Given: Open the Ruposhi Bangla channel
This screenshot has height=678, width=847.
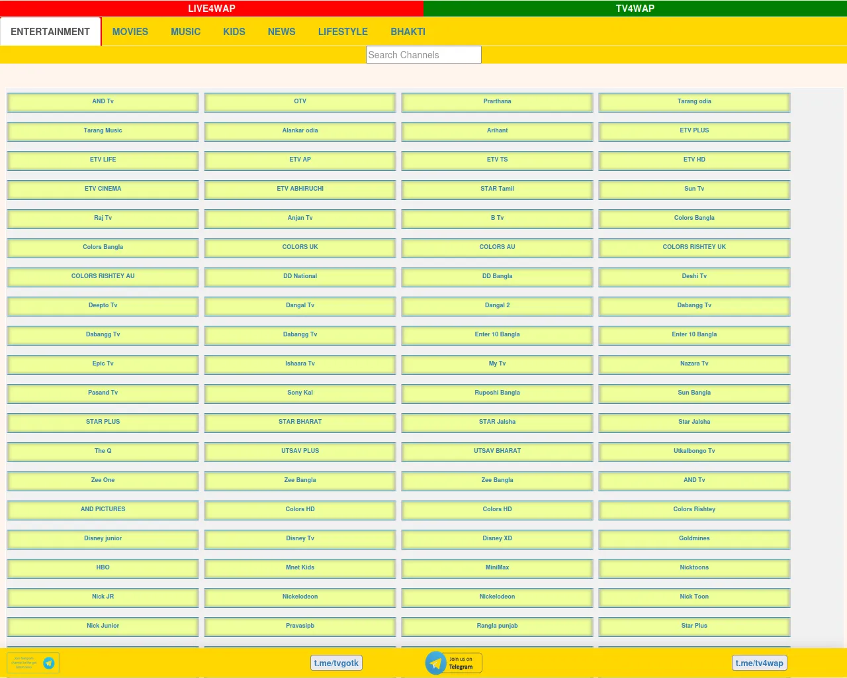Looking at the screenshot, I should (x=498, y=393).
